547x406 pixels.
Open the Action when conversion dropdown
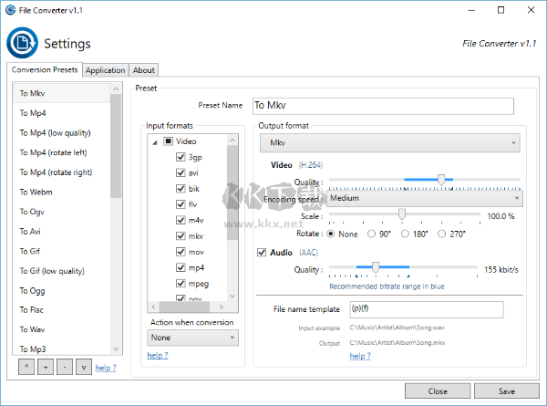click(x=192, y=338)
